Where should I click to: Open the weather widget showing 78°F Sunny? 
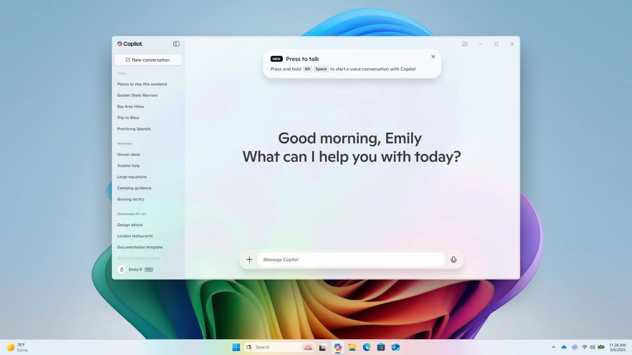click(x=18, y=347)
